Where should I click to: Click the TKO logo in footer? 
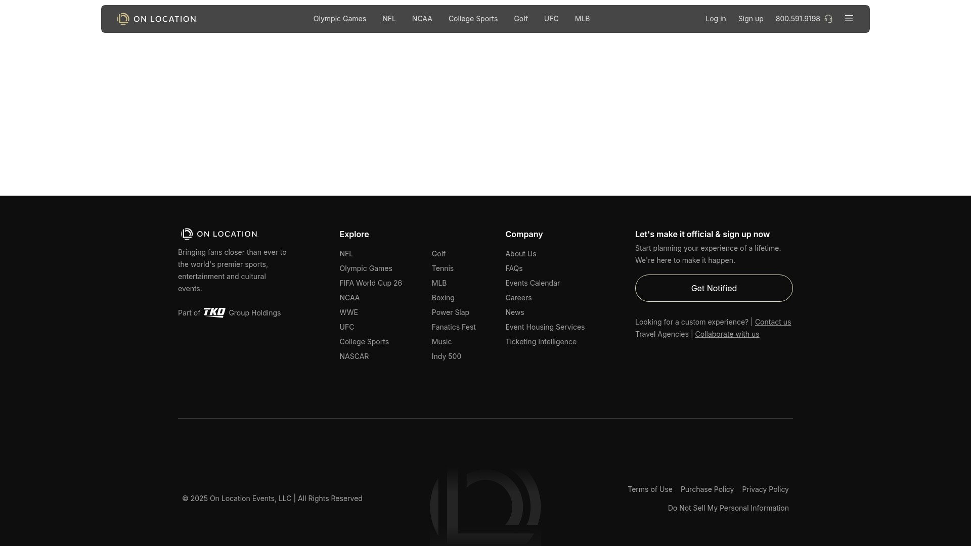click(x=214, y=312)
